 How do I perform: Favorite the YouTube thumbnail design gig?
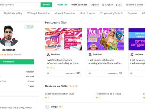[90, 73]
